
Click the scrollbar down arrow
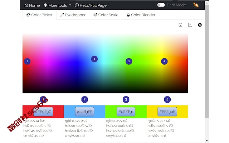[x=207, y=140]
